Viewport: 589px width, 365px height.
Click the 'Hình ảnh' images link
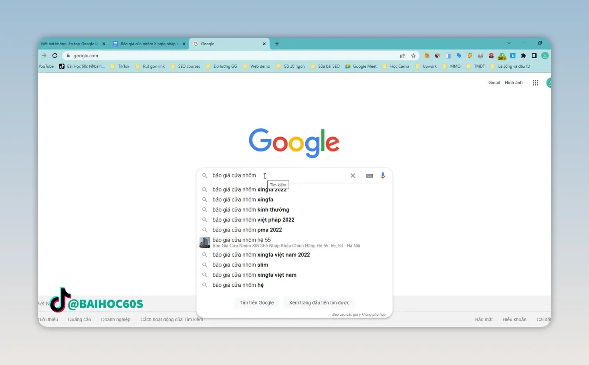(x=514, y=83)
